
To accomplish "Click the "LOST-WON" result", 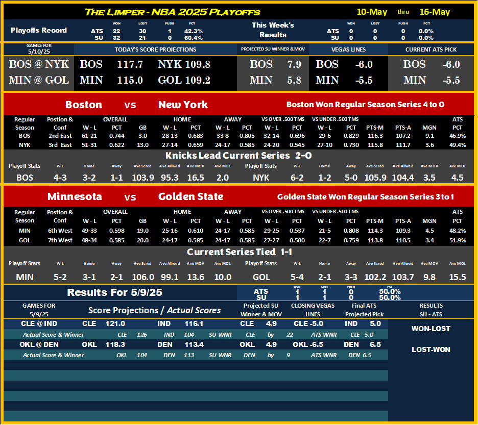I will click(x=431, y=350).
